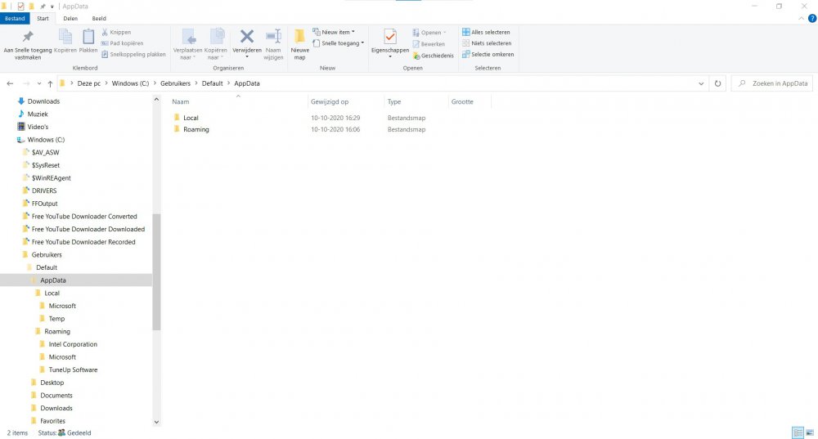Sort files by Gewijzigd op column

coord(330,102)
